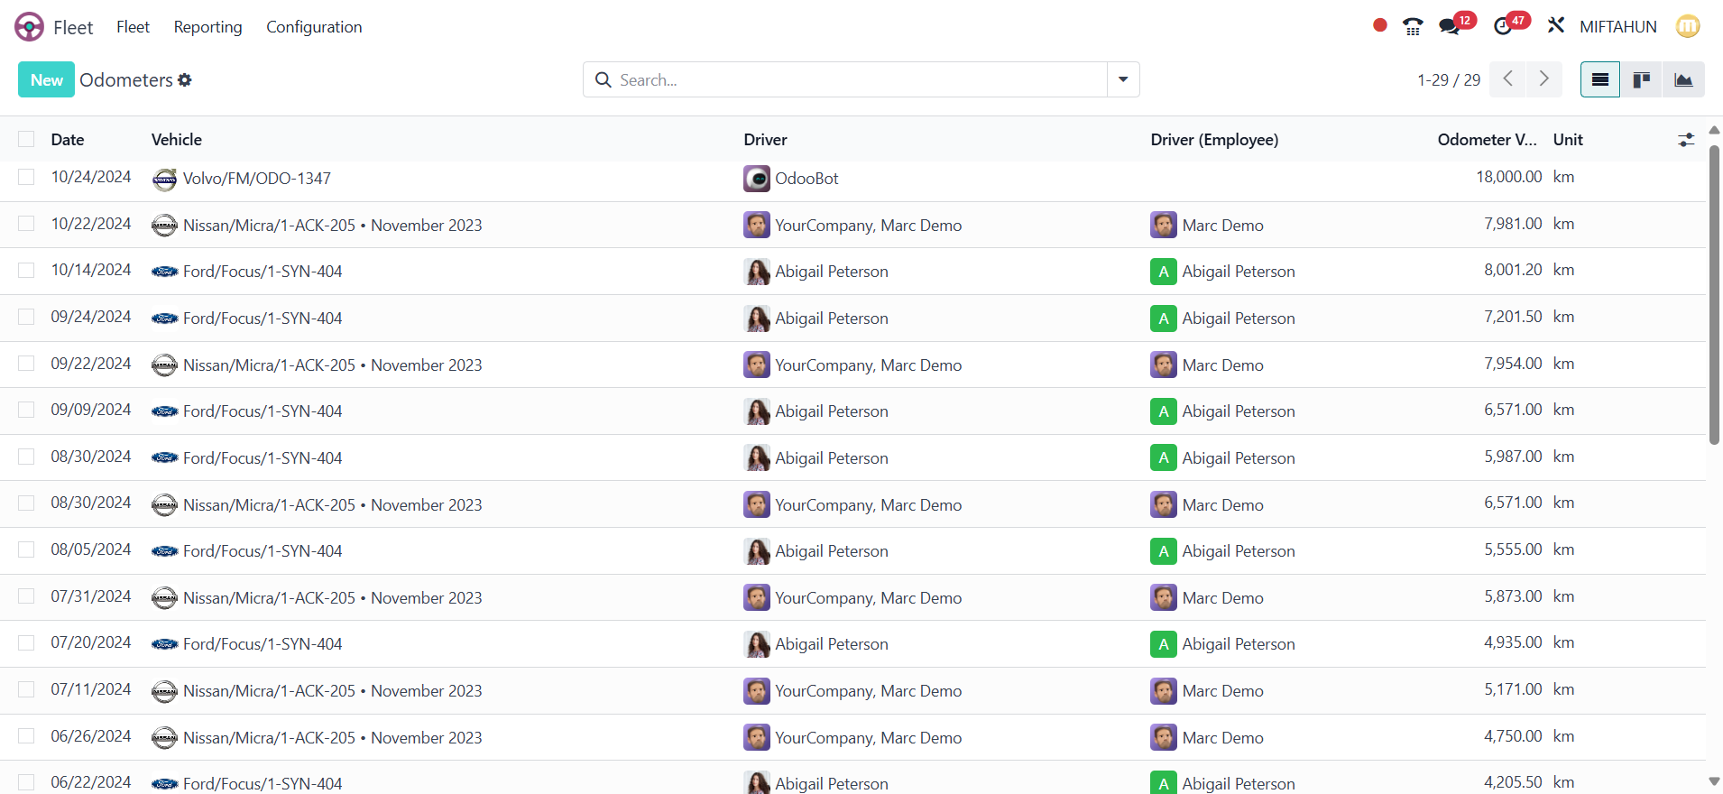Open the debug tools icon
The image size is (1723, 794).
point(1556,26)
